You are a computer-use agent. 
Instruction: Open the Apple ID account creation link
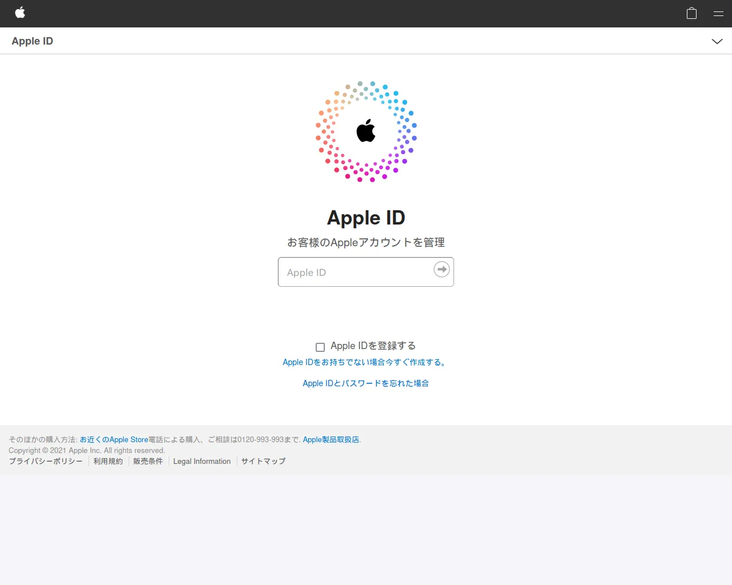pos(365,362)
